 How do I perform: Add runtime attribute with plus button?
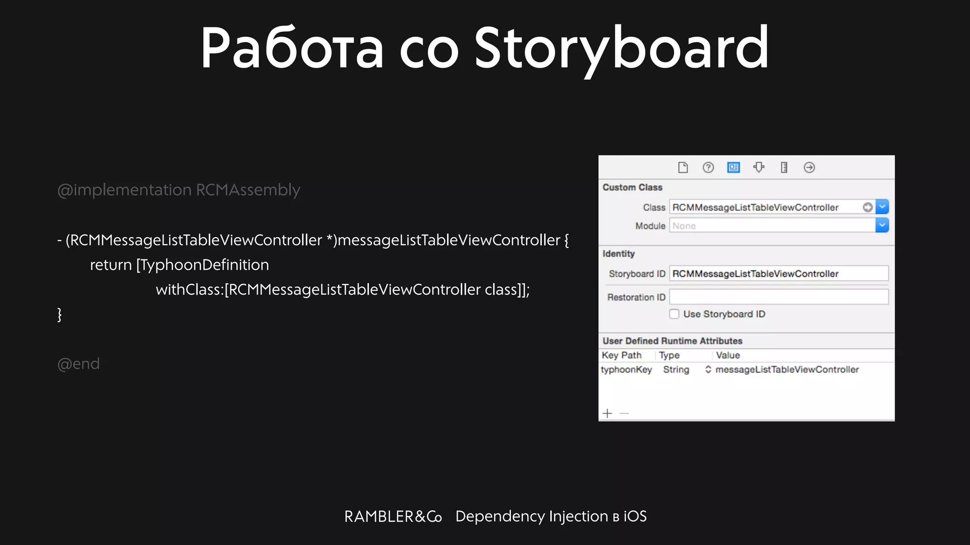click(608, 413)
